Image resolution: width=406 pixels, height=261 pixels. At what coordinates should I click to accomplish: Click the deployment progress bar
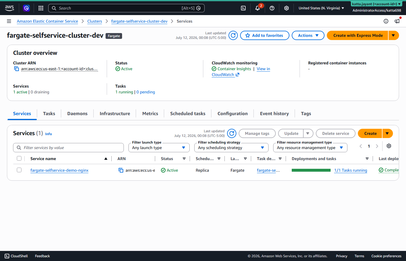click(x=311, y=170)
